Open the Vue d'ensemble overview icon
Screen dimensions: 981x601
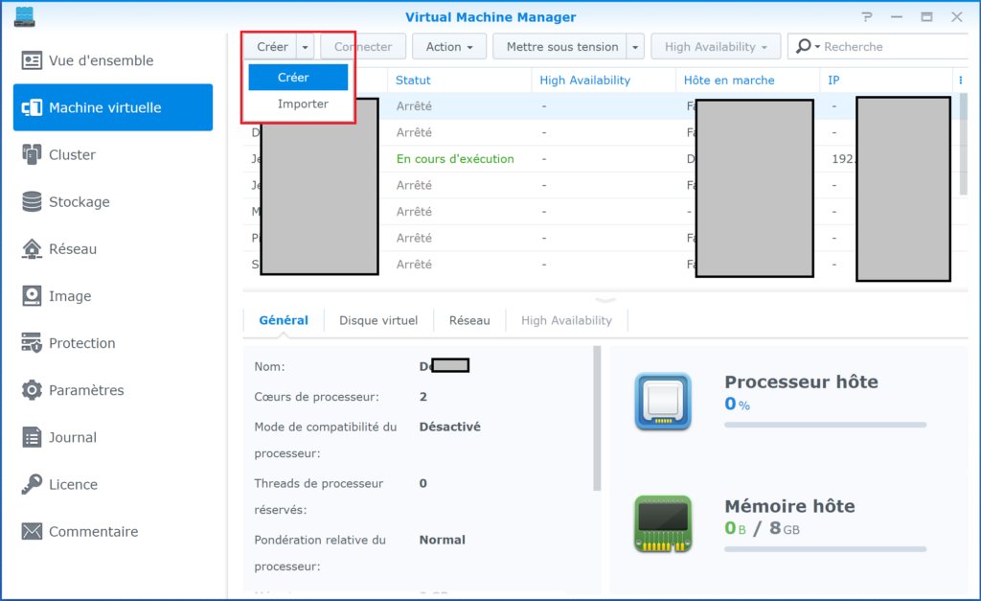click(x=33, y=60)
